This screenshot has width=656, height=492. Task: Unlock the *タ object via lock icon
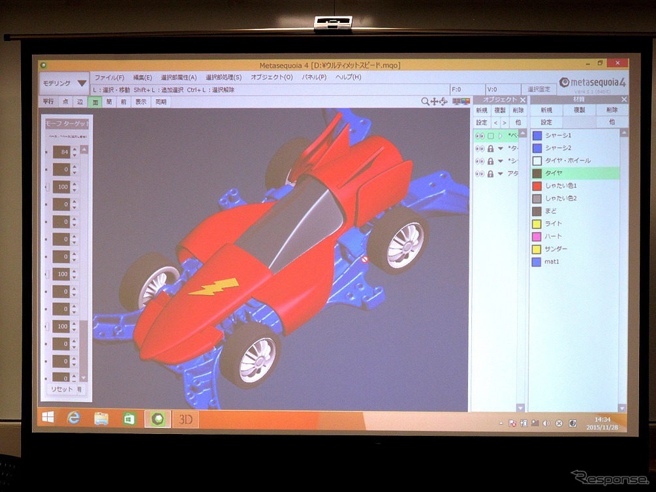pos(490,149)
